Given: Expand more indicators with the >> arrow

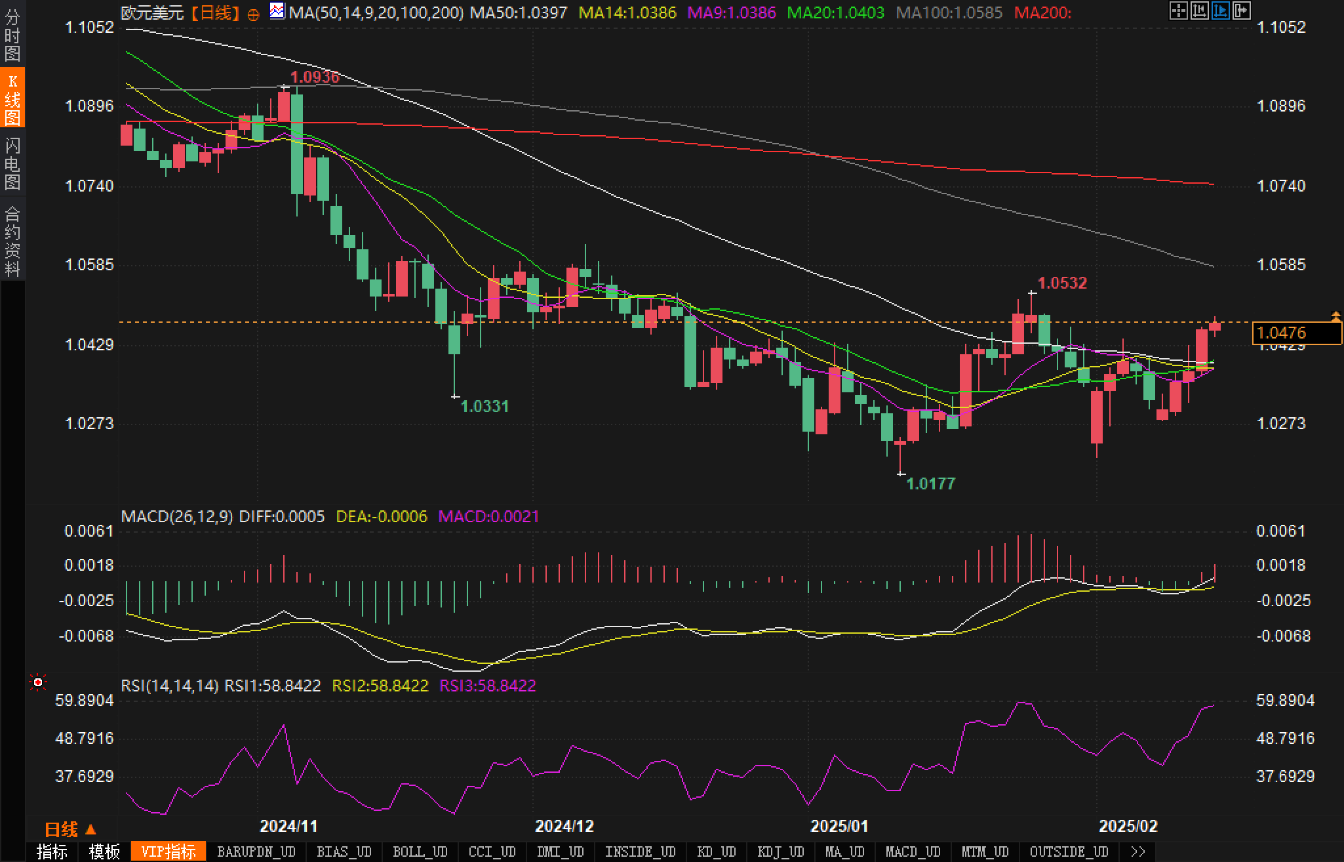Looking at the screenshot, I should 1137,852.
